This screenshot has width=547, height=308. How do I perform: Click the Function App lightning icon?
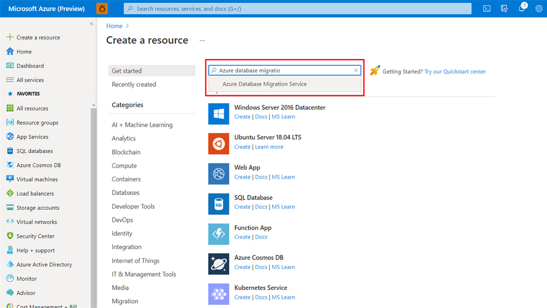218,234
